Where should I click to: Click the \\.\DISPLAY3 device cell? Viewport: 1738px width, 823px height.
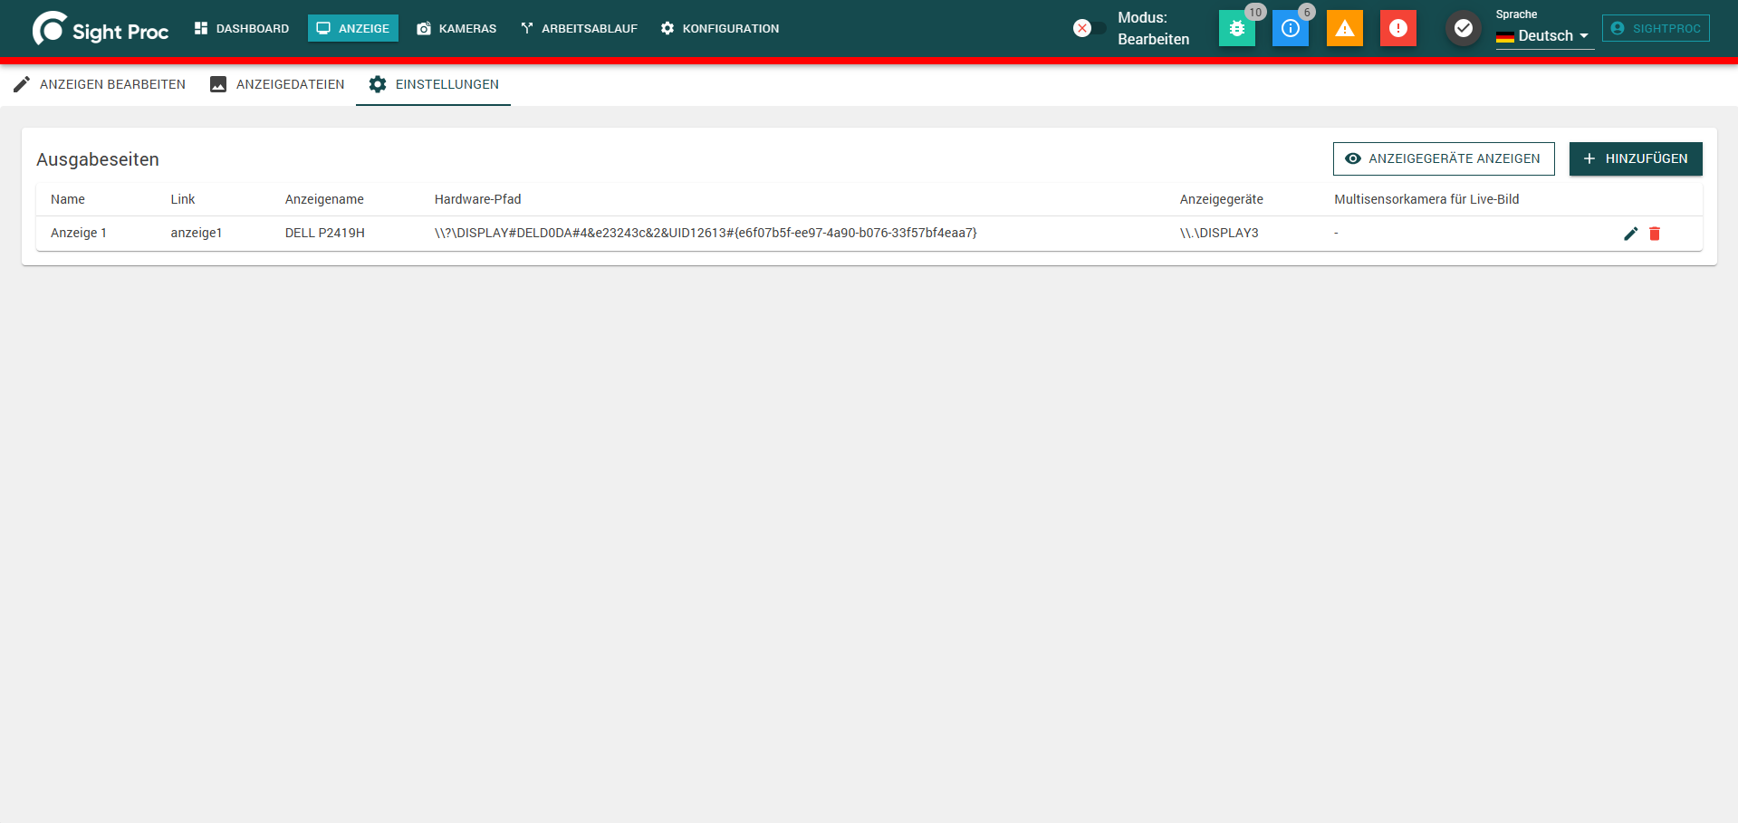[1219, 233]
